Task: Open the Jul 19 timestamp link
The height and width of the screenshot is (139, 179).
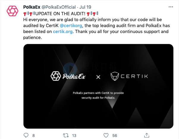Action: pos(85,7)
